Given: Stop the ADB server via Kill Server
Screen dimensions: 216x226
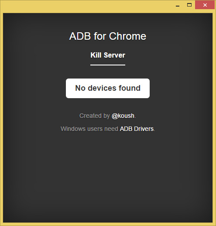Looking at the screenshot, I should 108,55.
